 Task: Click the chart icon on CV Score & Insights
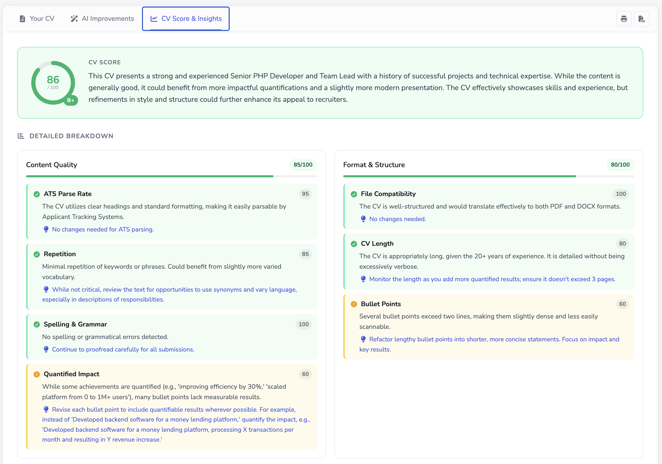[x=154, y=18]
